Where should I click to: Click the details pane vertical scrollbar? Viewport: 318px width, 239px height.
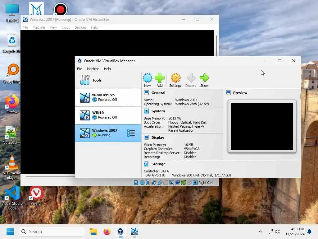click(300, 97)
